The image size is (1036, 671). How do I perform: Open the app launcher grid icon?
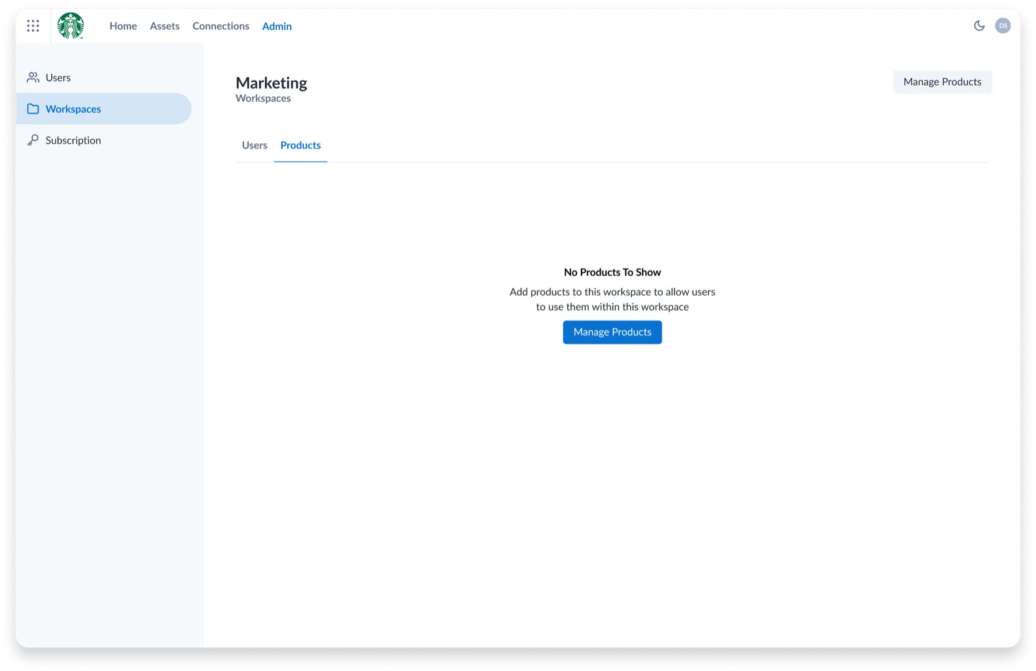(x=33, y=26)
